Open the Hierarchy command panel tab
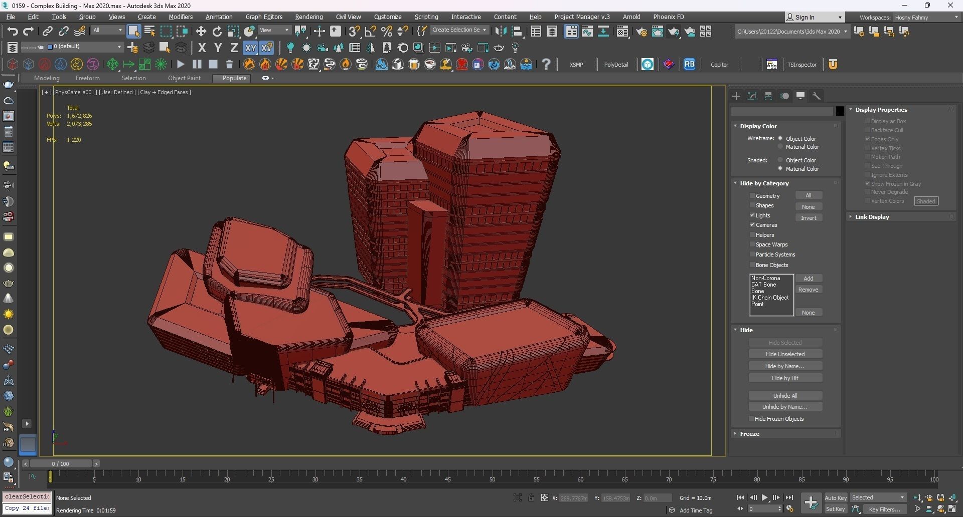The width and height of the screenshot is (963, 521). pos(768,96)
